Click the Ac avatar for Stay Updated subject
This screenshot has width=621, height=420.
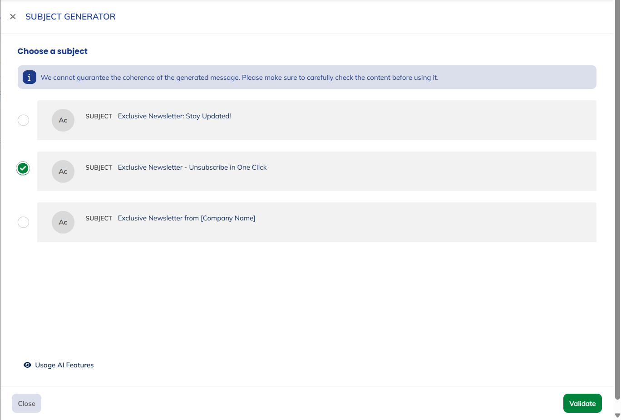pyautogui.click(x=63, y=120)
